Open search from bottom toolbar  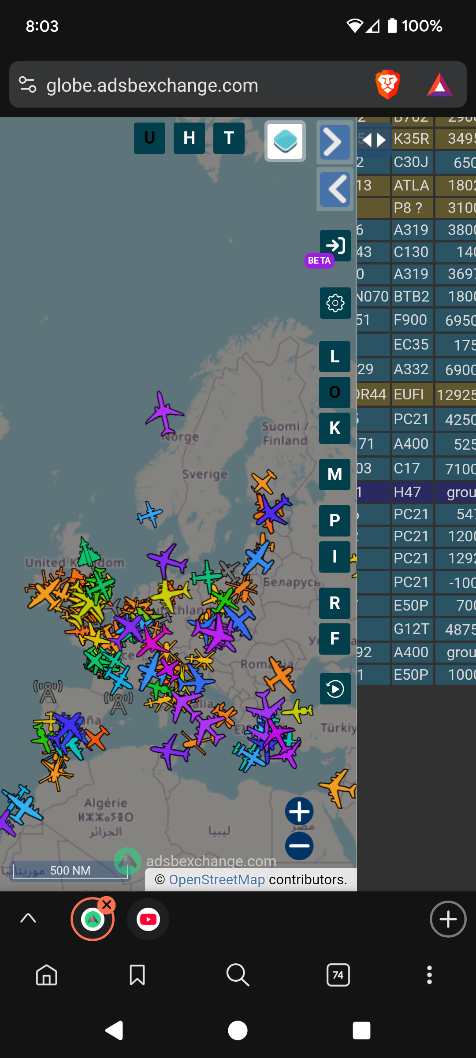tap(238, 975)
